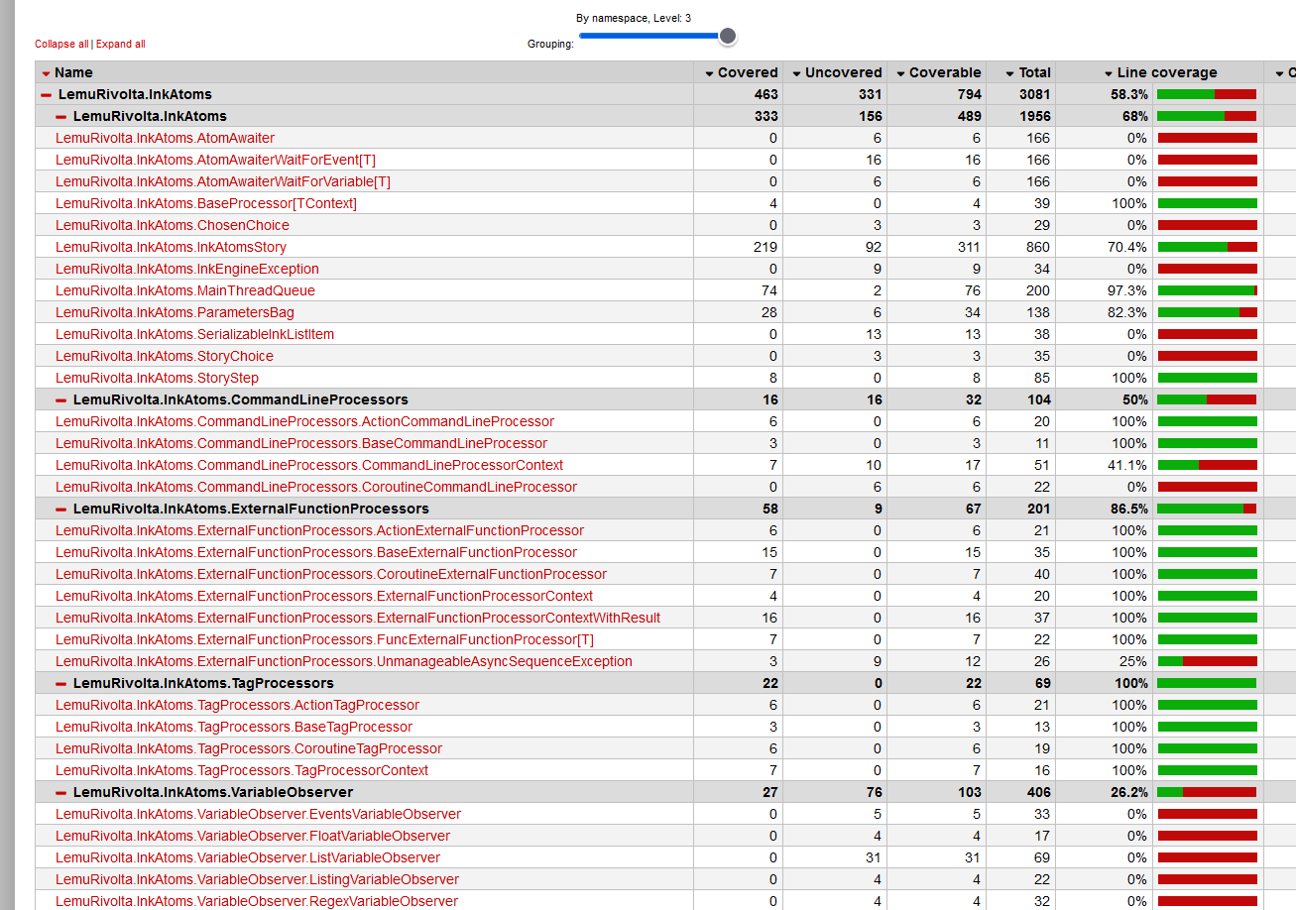1296x910 pixels.
Task: Open the ListingVariableObserver class link
Action: click(257, 879)
